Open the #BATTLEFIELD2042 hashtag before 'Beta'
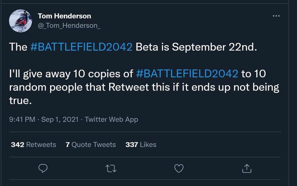The width and height of the screenshot is (297, 186). pyautogui.click(x=81, y=47)
